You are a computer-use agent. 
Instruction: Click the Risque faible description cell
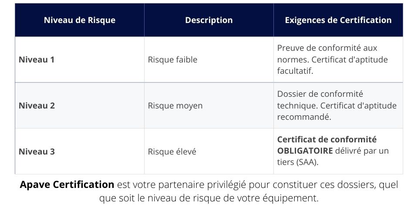coord(209,59)
